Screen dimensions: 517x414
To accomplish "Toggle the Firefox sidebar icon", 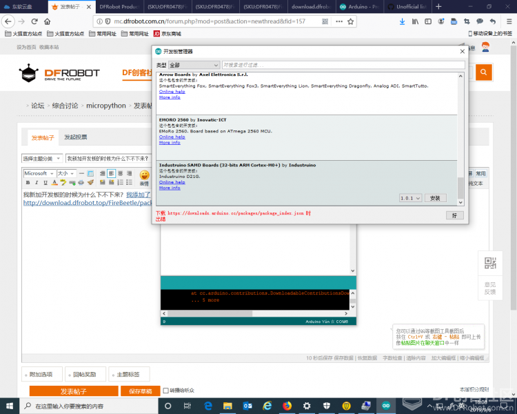I will pyautogui.click(x=428, y=21).
